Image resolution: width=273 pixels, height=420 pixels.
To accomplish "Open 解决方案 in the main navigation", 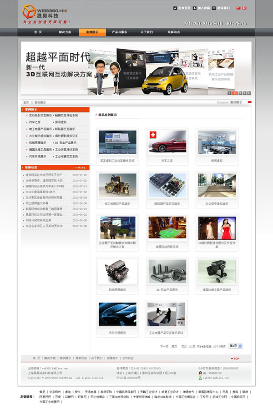I will [65, 32].
